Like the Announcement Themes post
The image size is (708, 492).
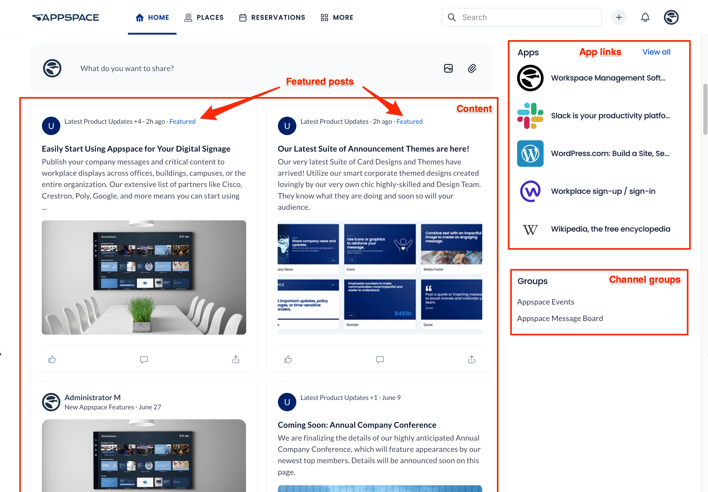[x=288, y=359]
